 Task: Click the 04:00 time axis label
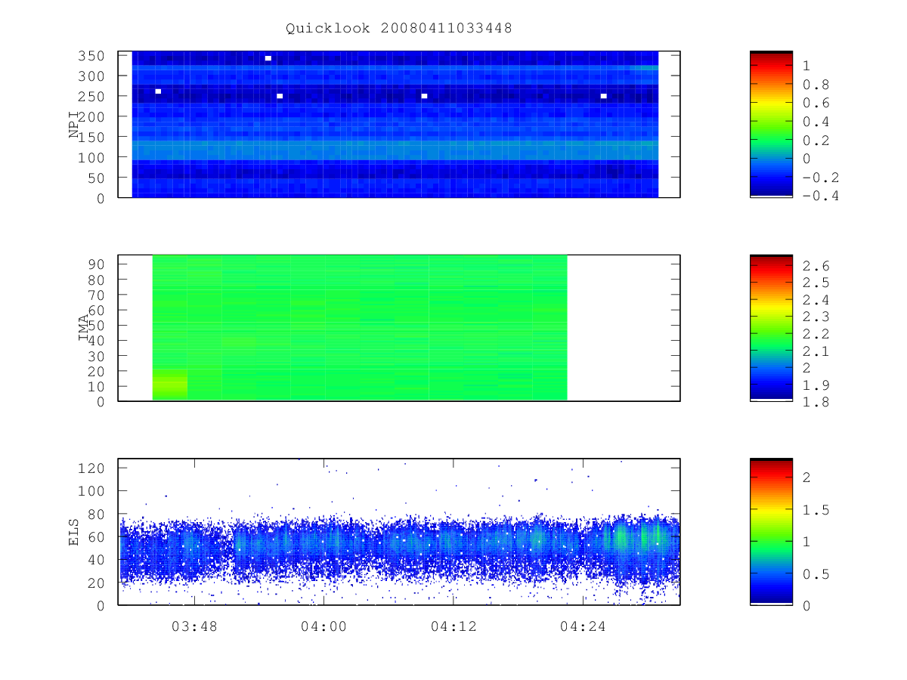323,626
